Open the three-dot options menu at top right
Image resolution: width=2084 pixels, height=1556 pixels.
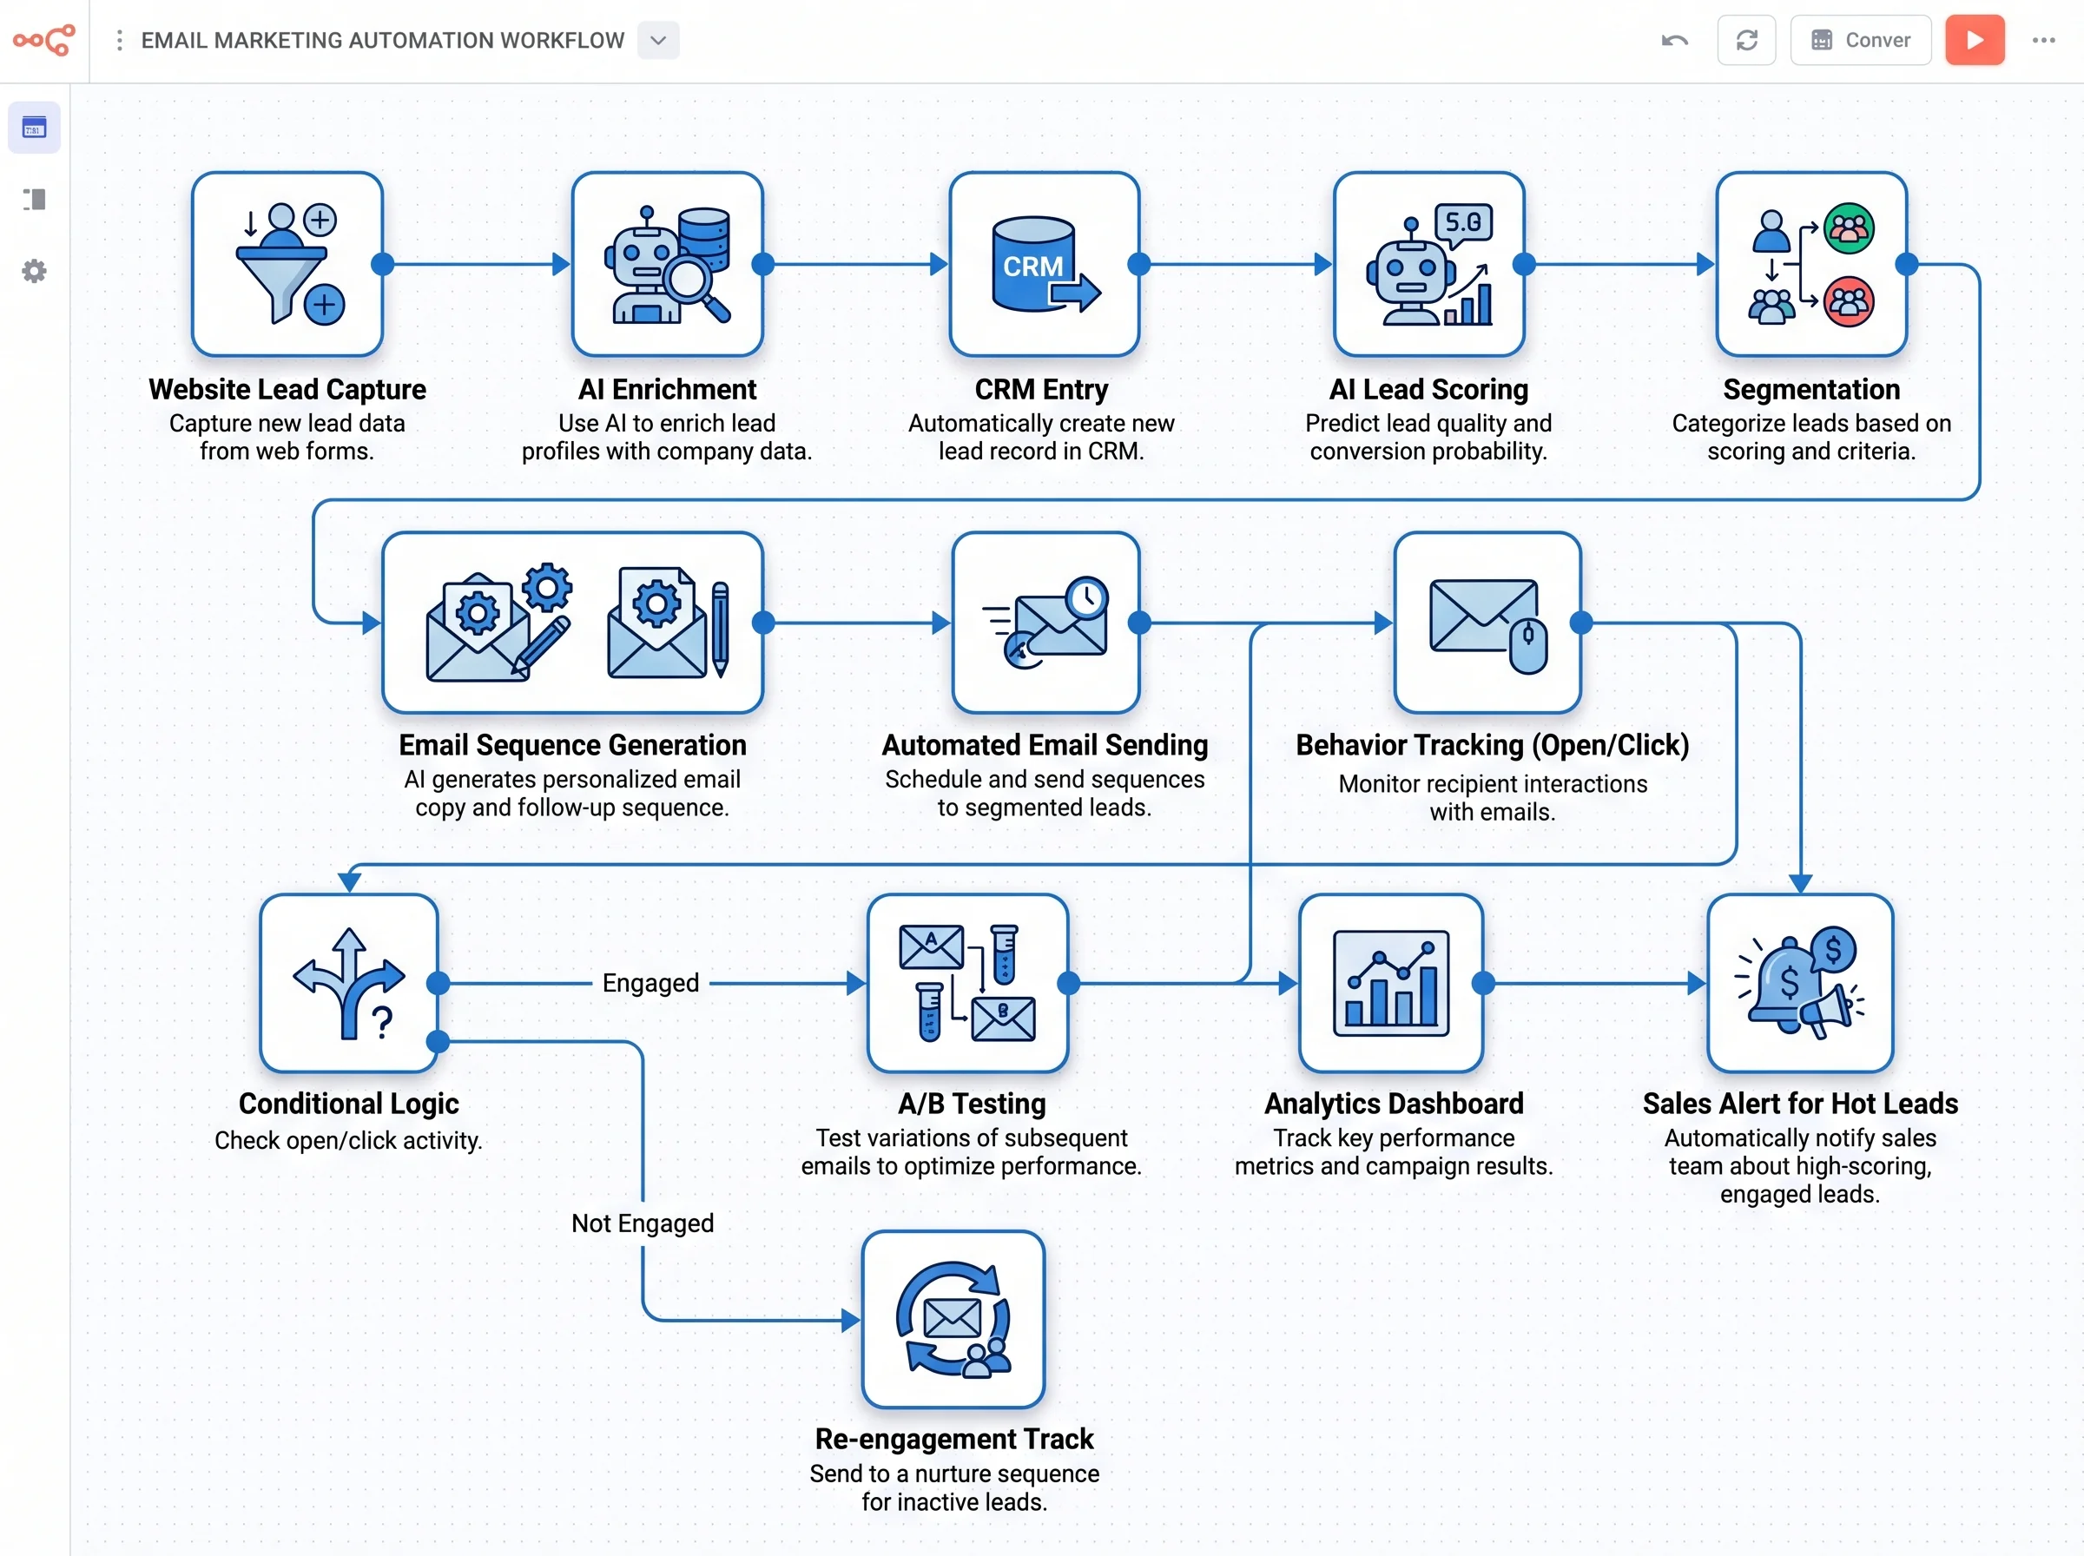(x=2044, y=40)
